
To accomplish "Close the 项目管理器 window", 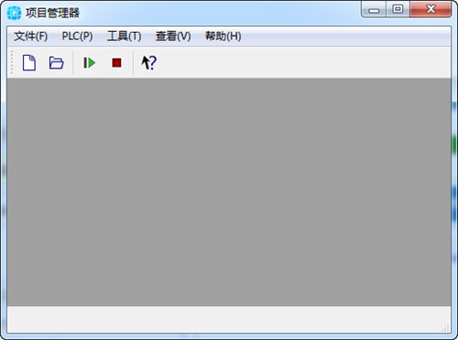I will click(431, 9).
